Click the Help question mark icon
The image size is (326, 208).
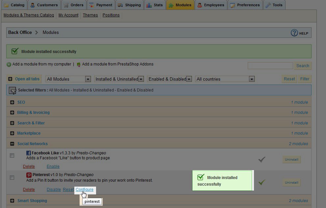click(x=294, y=33)
